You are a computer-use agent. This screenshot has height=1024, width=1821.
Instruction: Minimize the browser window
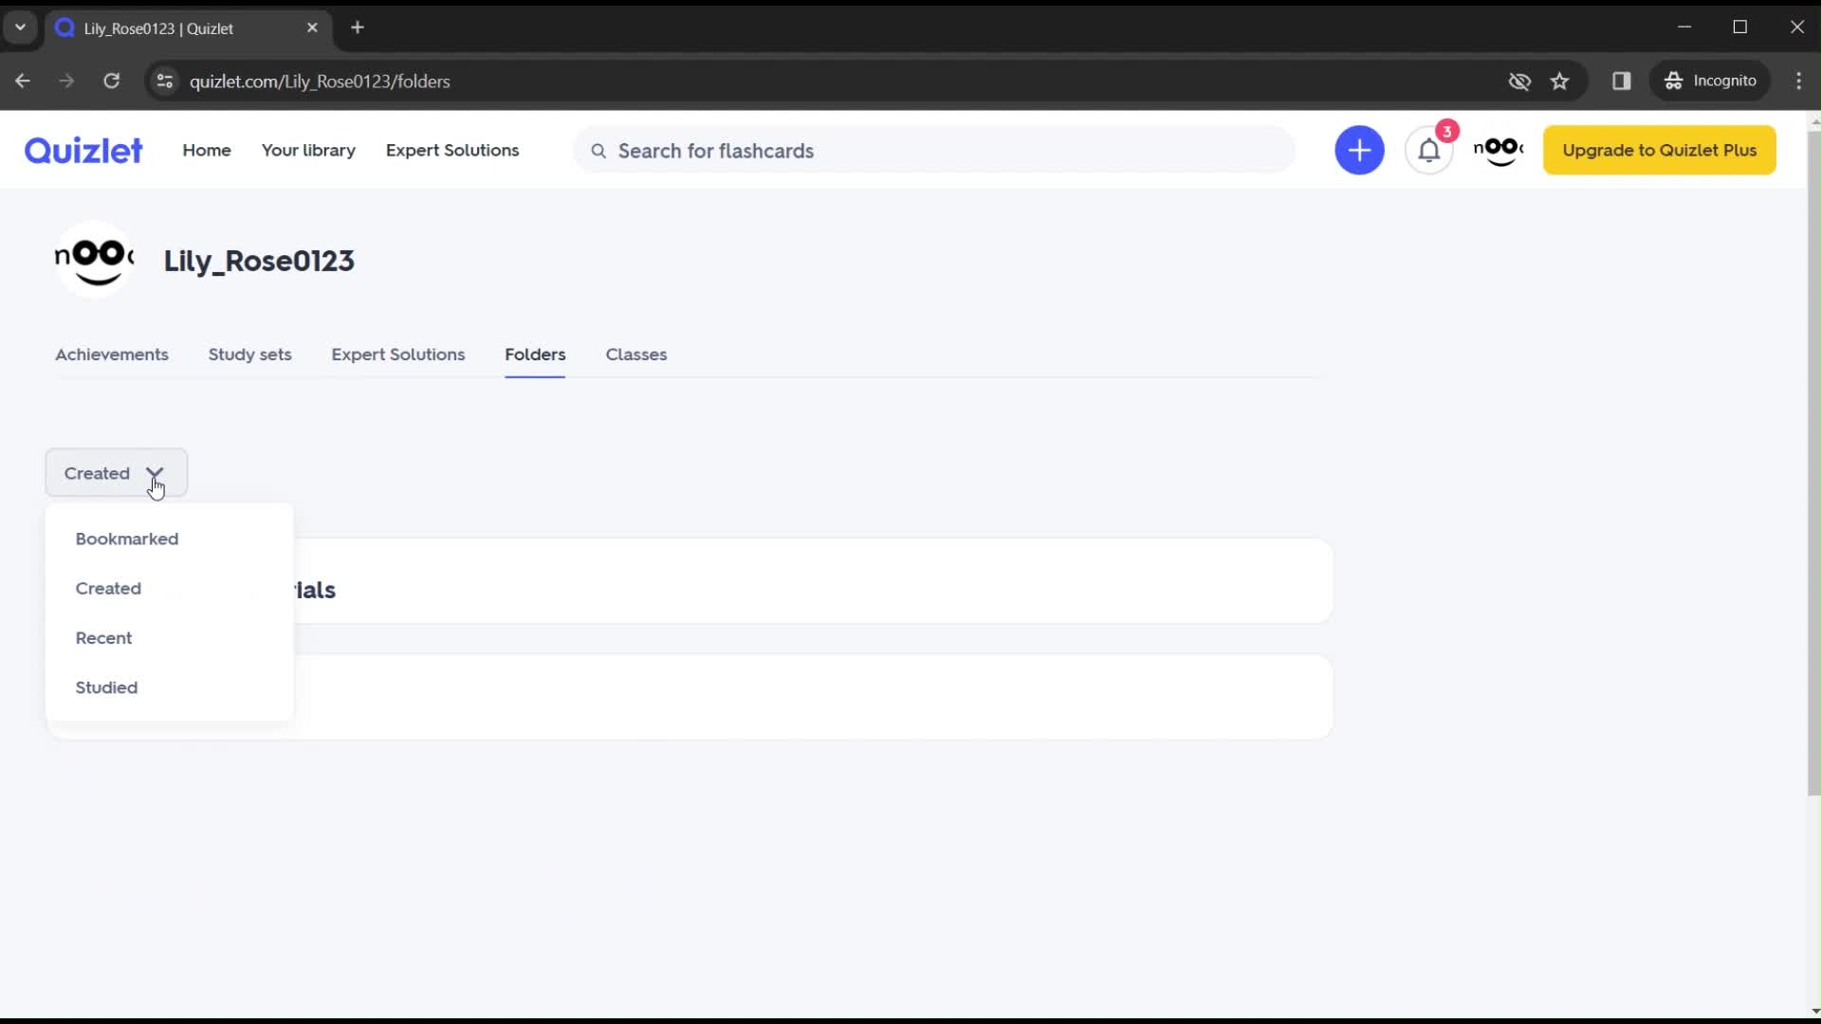click(x=1684, y=27)
